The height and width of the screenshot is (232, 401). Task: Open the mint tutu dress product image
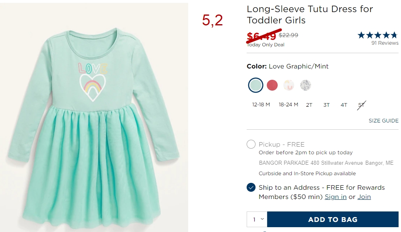pyautogui.click(x=94, y=117)
